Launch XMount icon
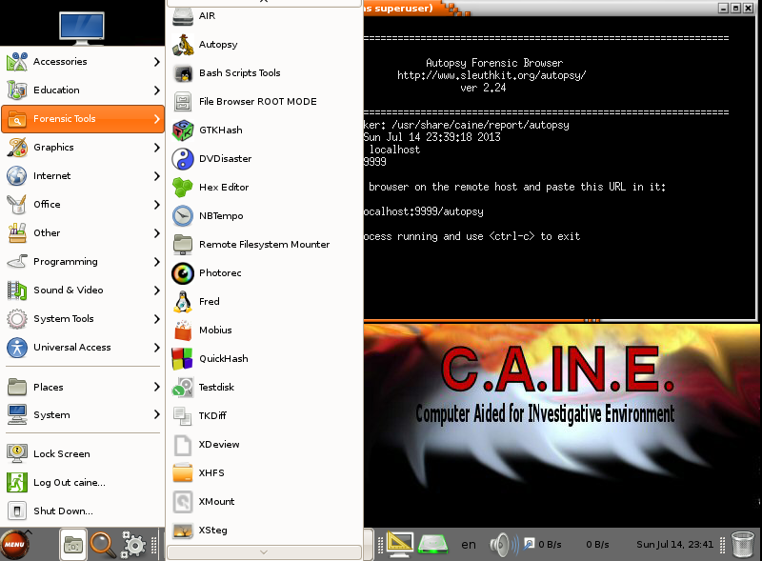 [x=183, y=502]
